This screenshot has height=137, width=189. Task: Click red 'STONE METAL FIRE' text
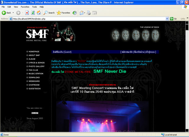click(x=77, y=72)
